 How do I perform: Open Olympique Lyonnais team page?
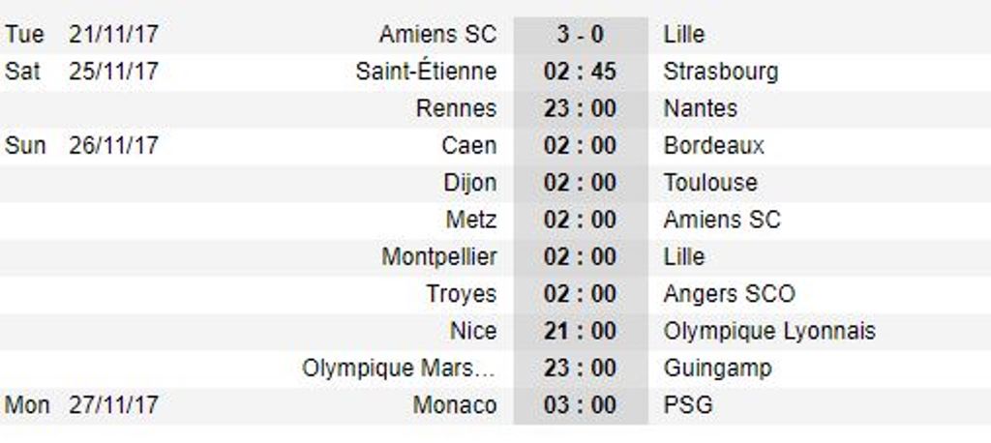tap(769, 331)
